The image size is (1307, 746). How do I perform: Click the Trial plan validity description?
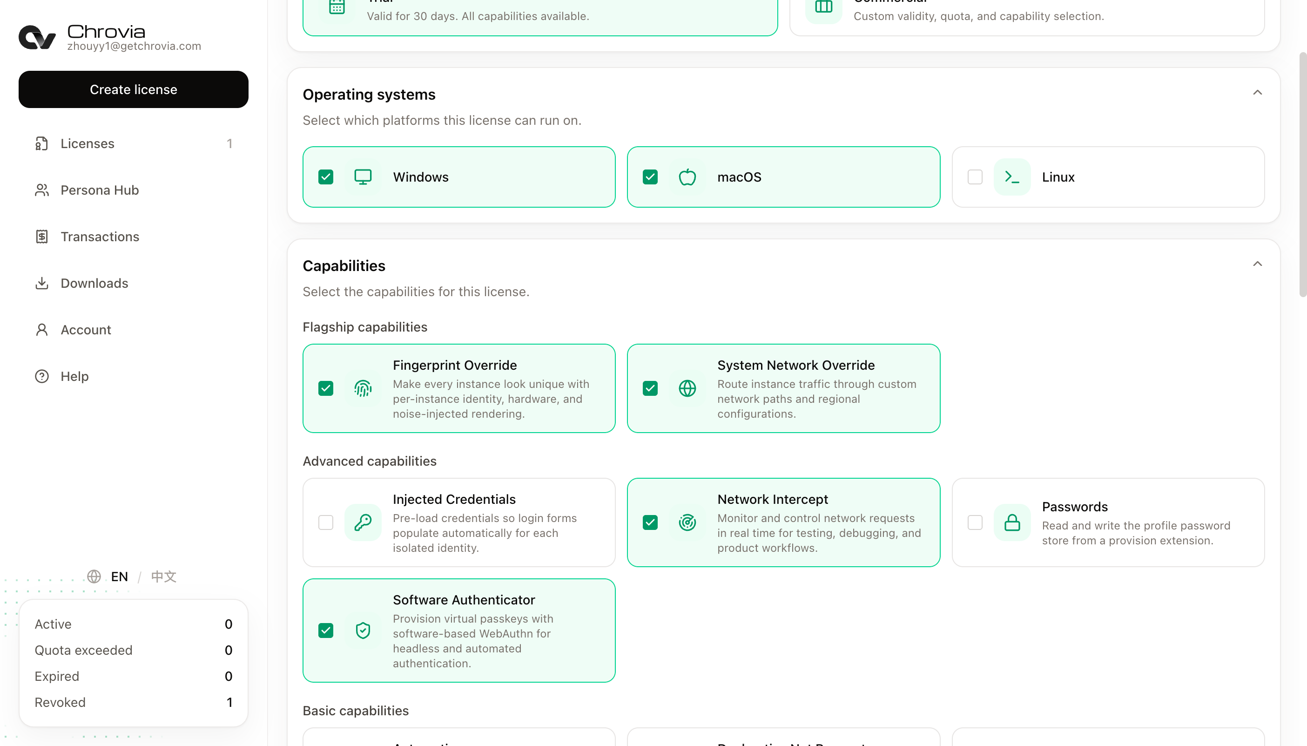478,16
